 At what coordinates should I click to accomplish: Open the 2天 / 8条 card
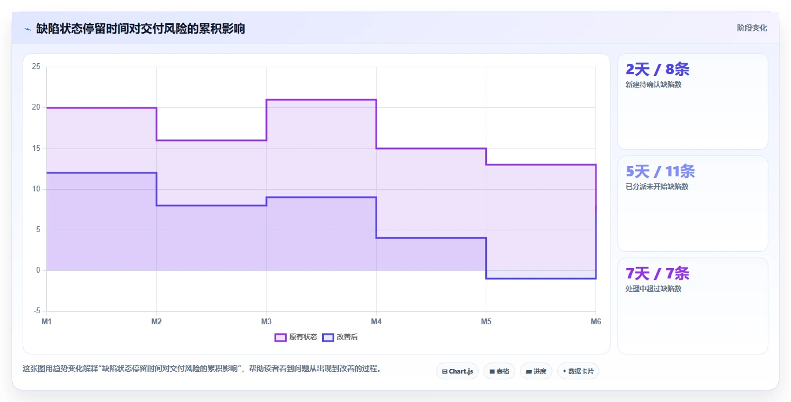click(693, 102)
